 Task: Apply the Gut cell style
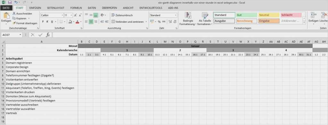[246, 15]
